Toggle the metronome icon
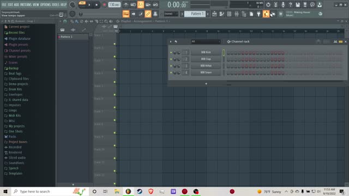Viewport: 349px width, 196px height. click(126, 4)
